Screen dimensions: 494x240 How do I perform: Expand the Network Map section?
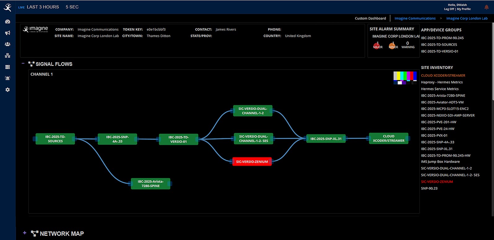[x=24, y=233]
